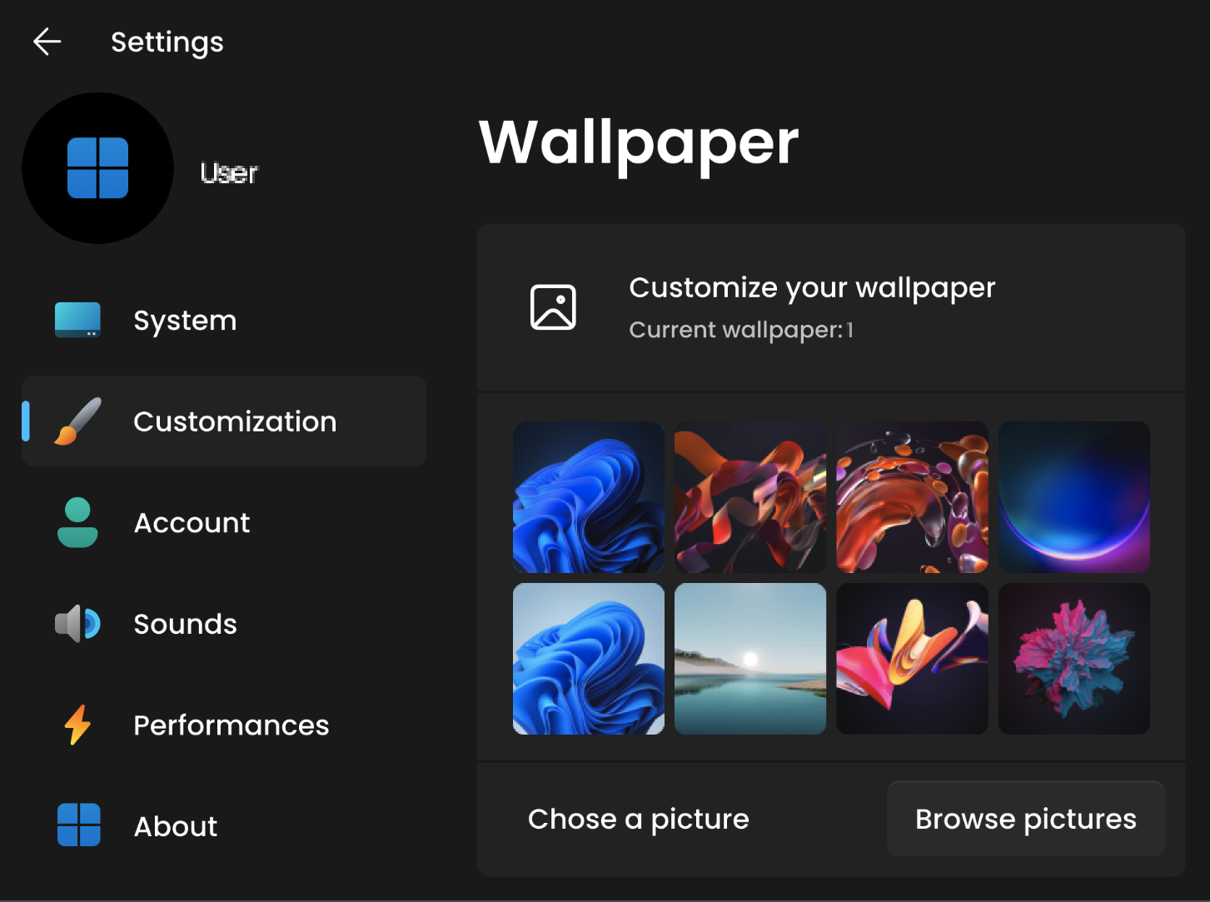
Task: Click the back arrow icon
Action: coord(47,42)
